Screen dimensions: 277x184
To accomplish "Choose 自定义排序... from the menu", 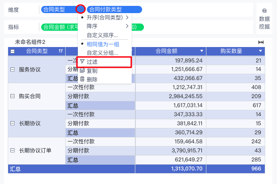I will (102, 35).
